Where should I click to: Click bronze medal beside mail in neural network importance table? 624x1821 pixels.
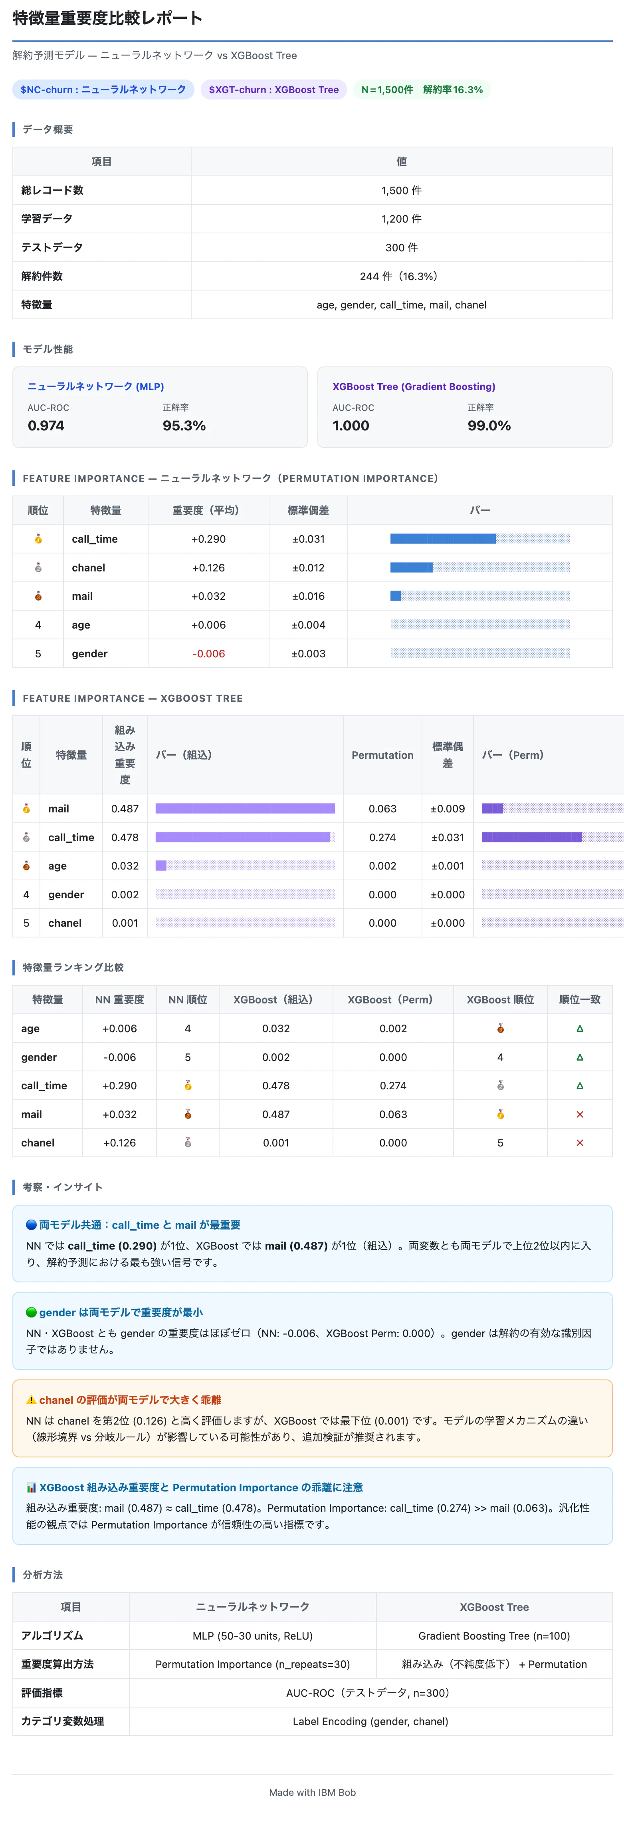38,596
